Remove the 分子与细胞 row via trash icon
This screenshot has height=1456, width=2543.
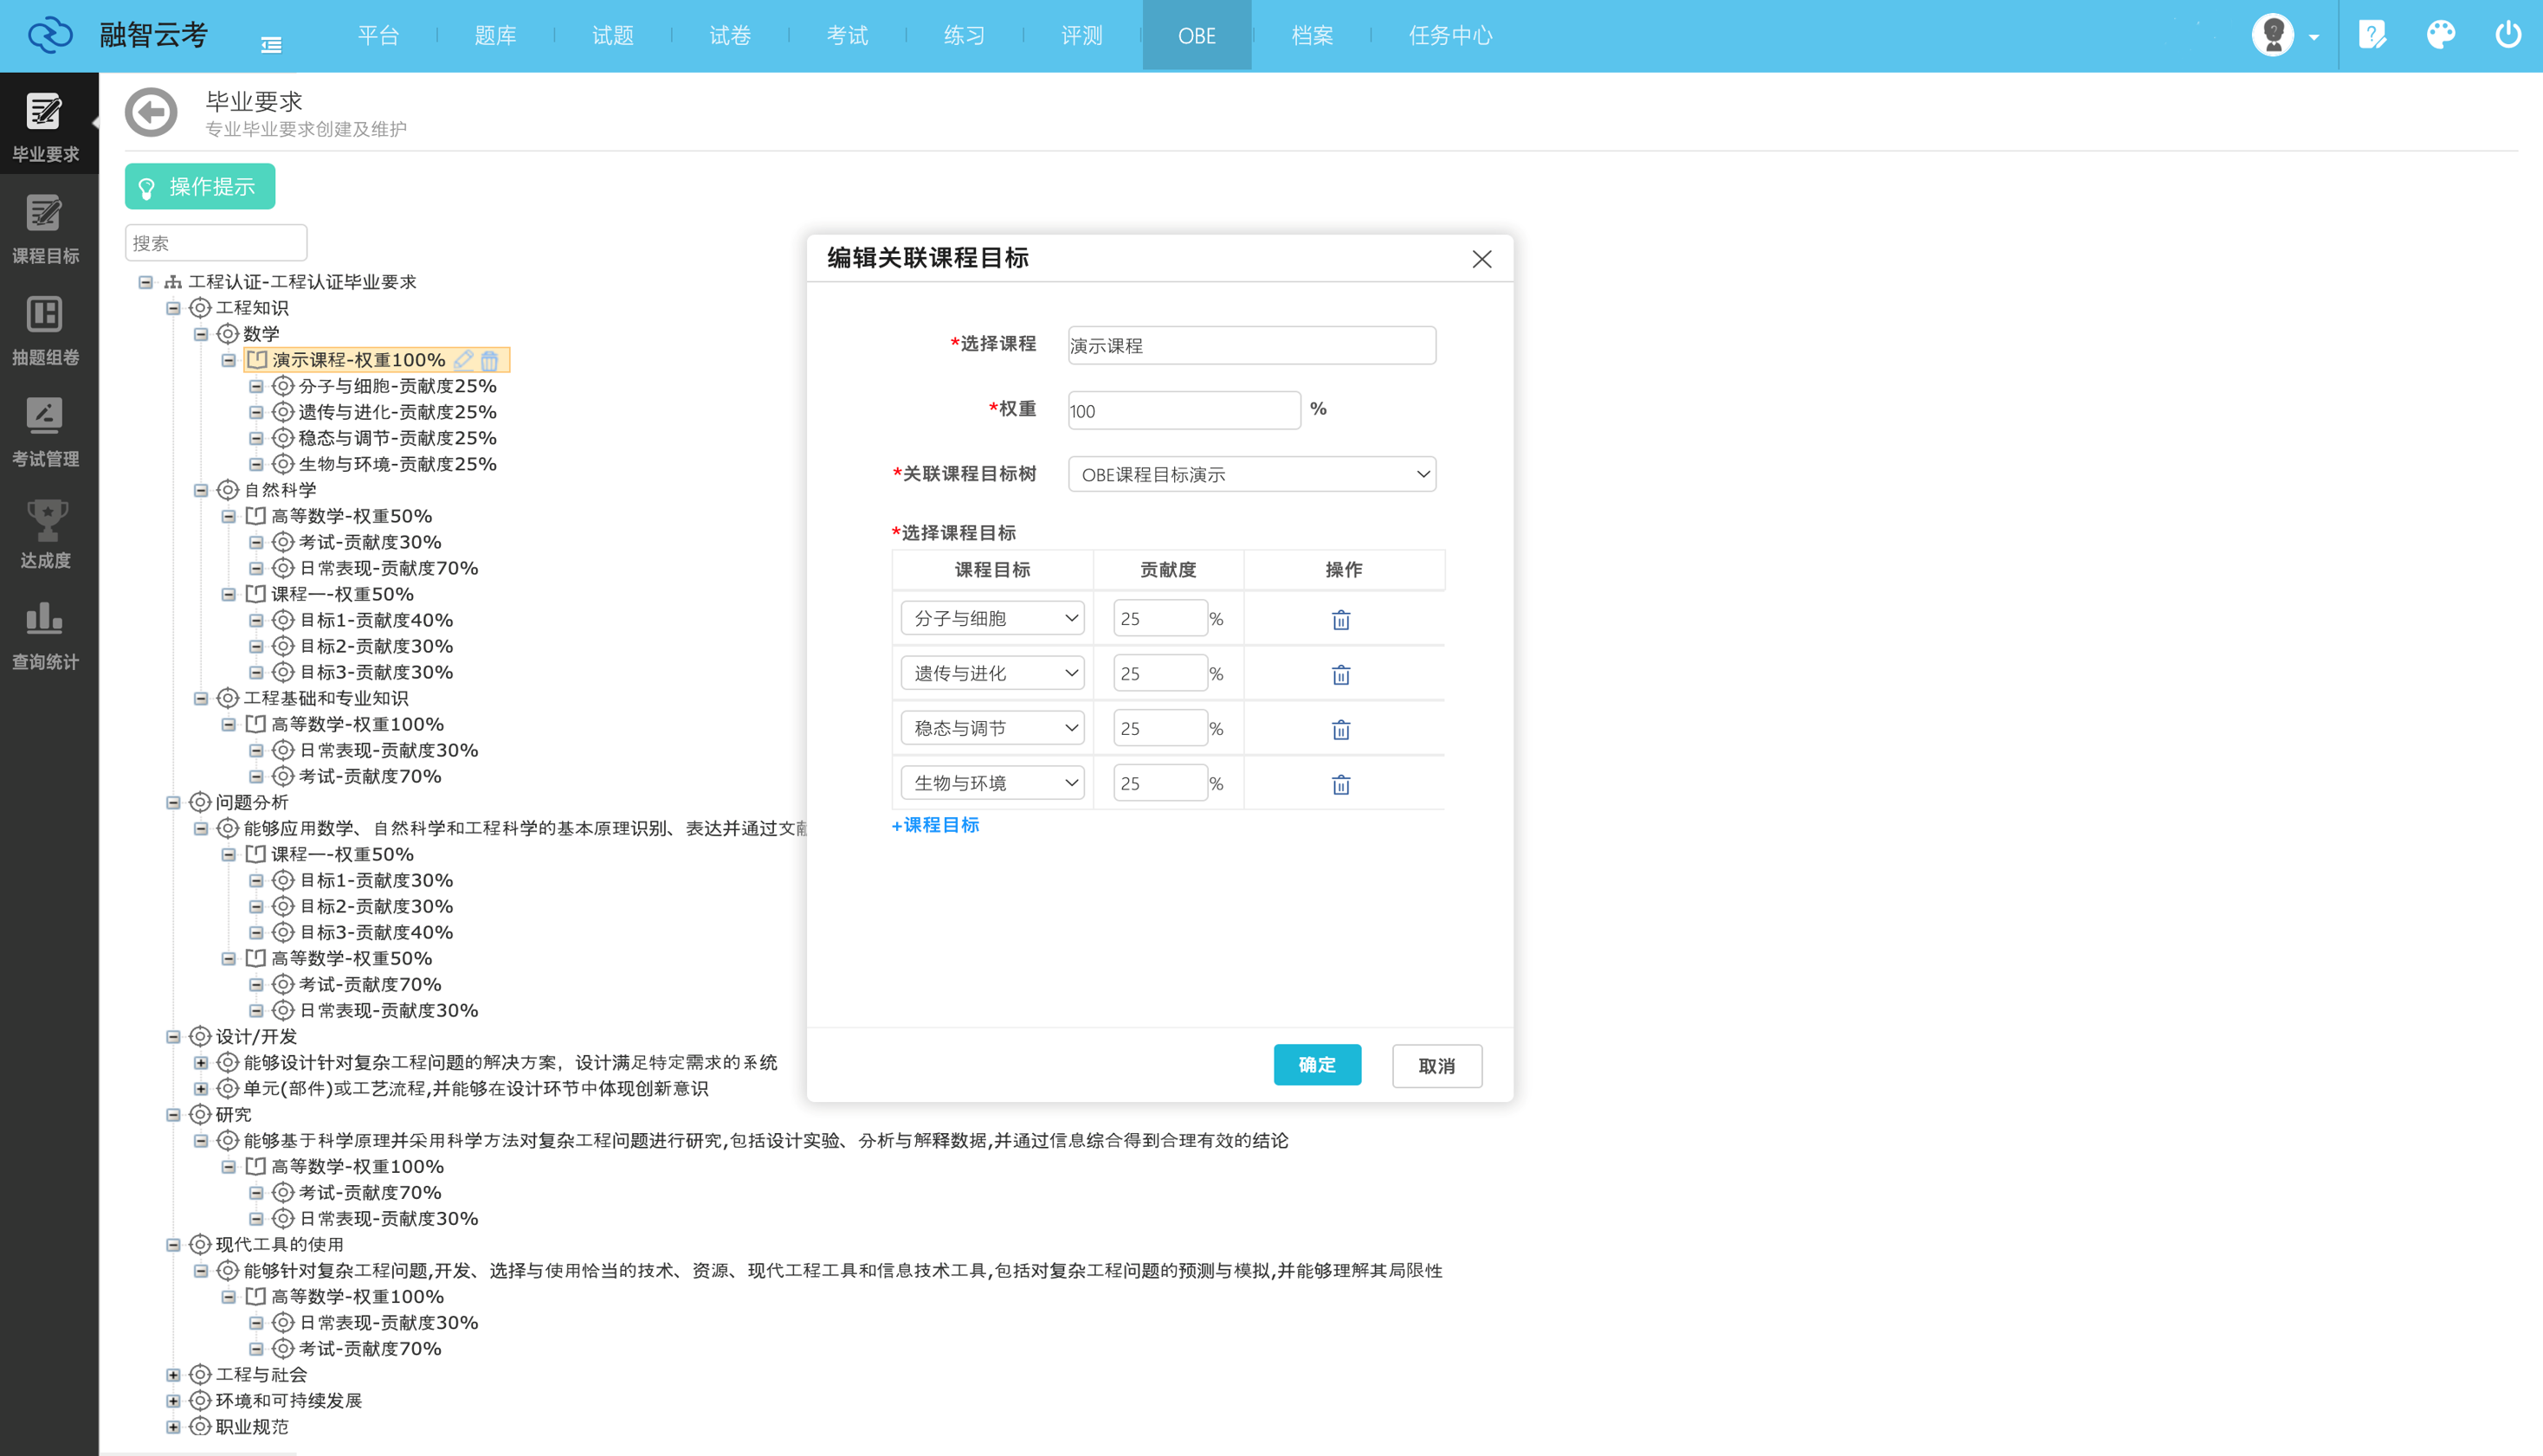[1340, 619]
